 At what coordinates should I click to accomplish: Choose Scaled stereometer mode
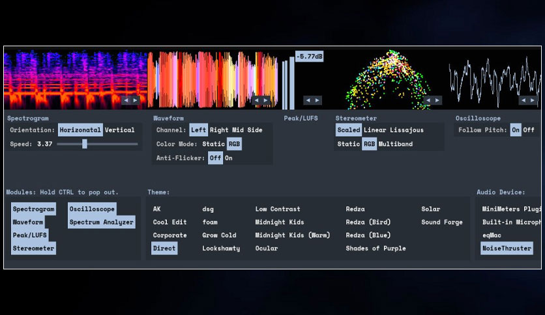[349, 130]
